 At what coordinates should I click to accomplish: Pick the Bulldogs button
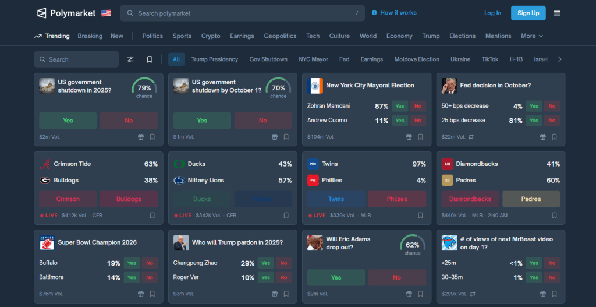129,199
